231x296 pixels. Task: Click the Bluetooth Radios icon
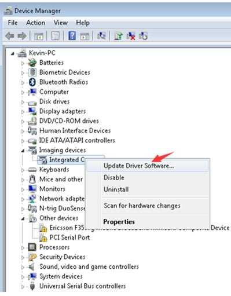point(32,82)
